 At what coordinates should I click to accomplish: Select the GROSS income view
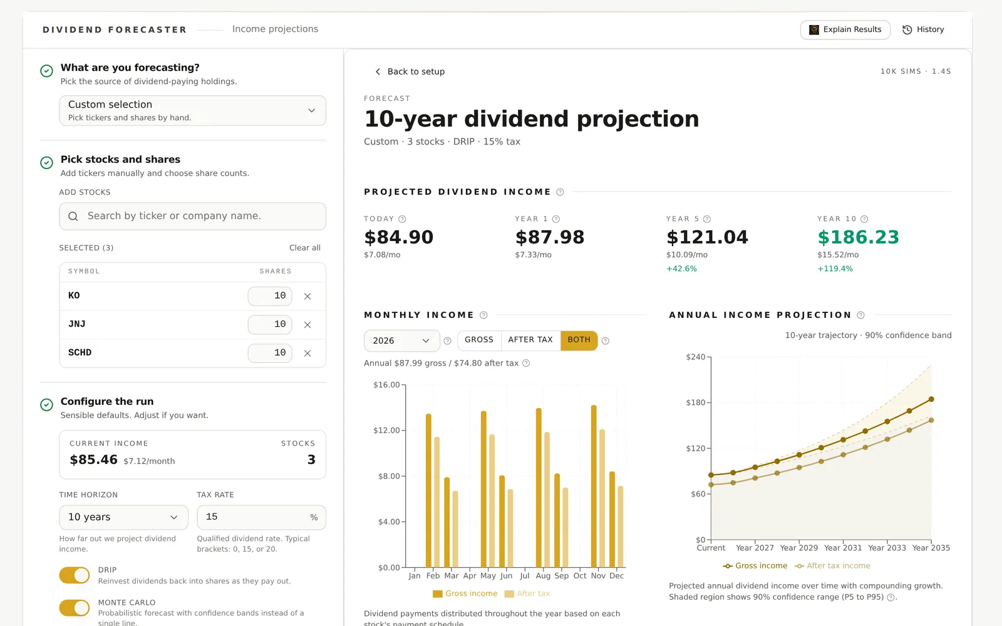coord(479,340)
